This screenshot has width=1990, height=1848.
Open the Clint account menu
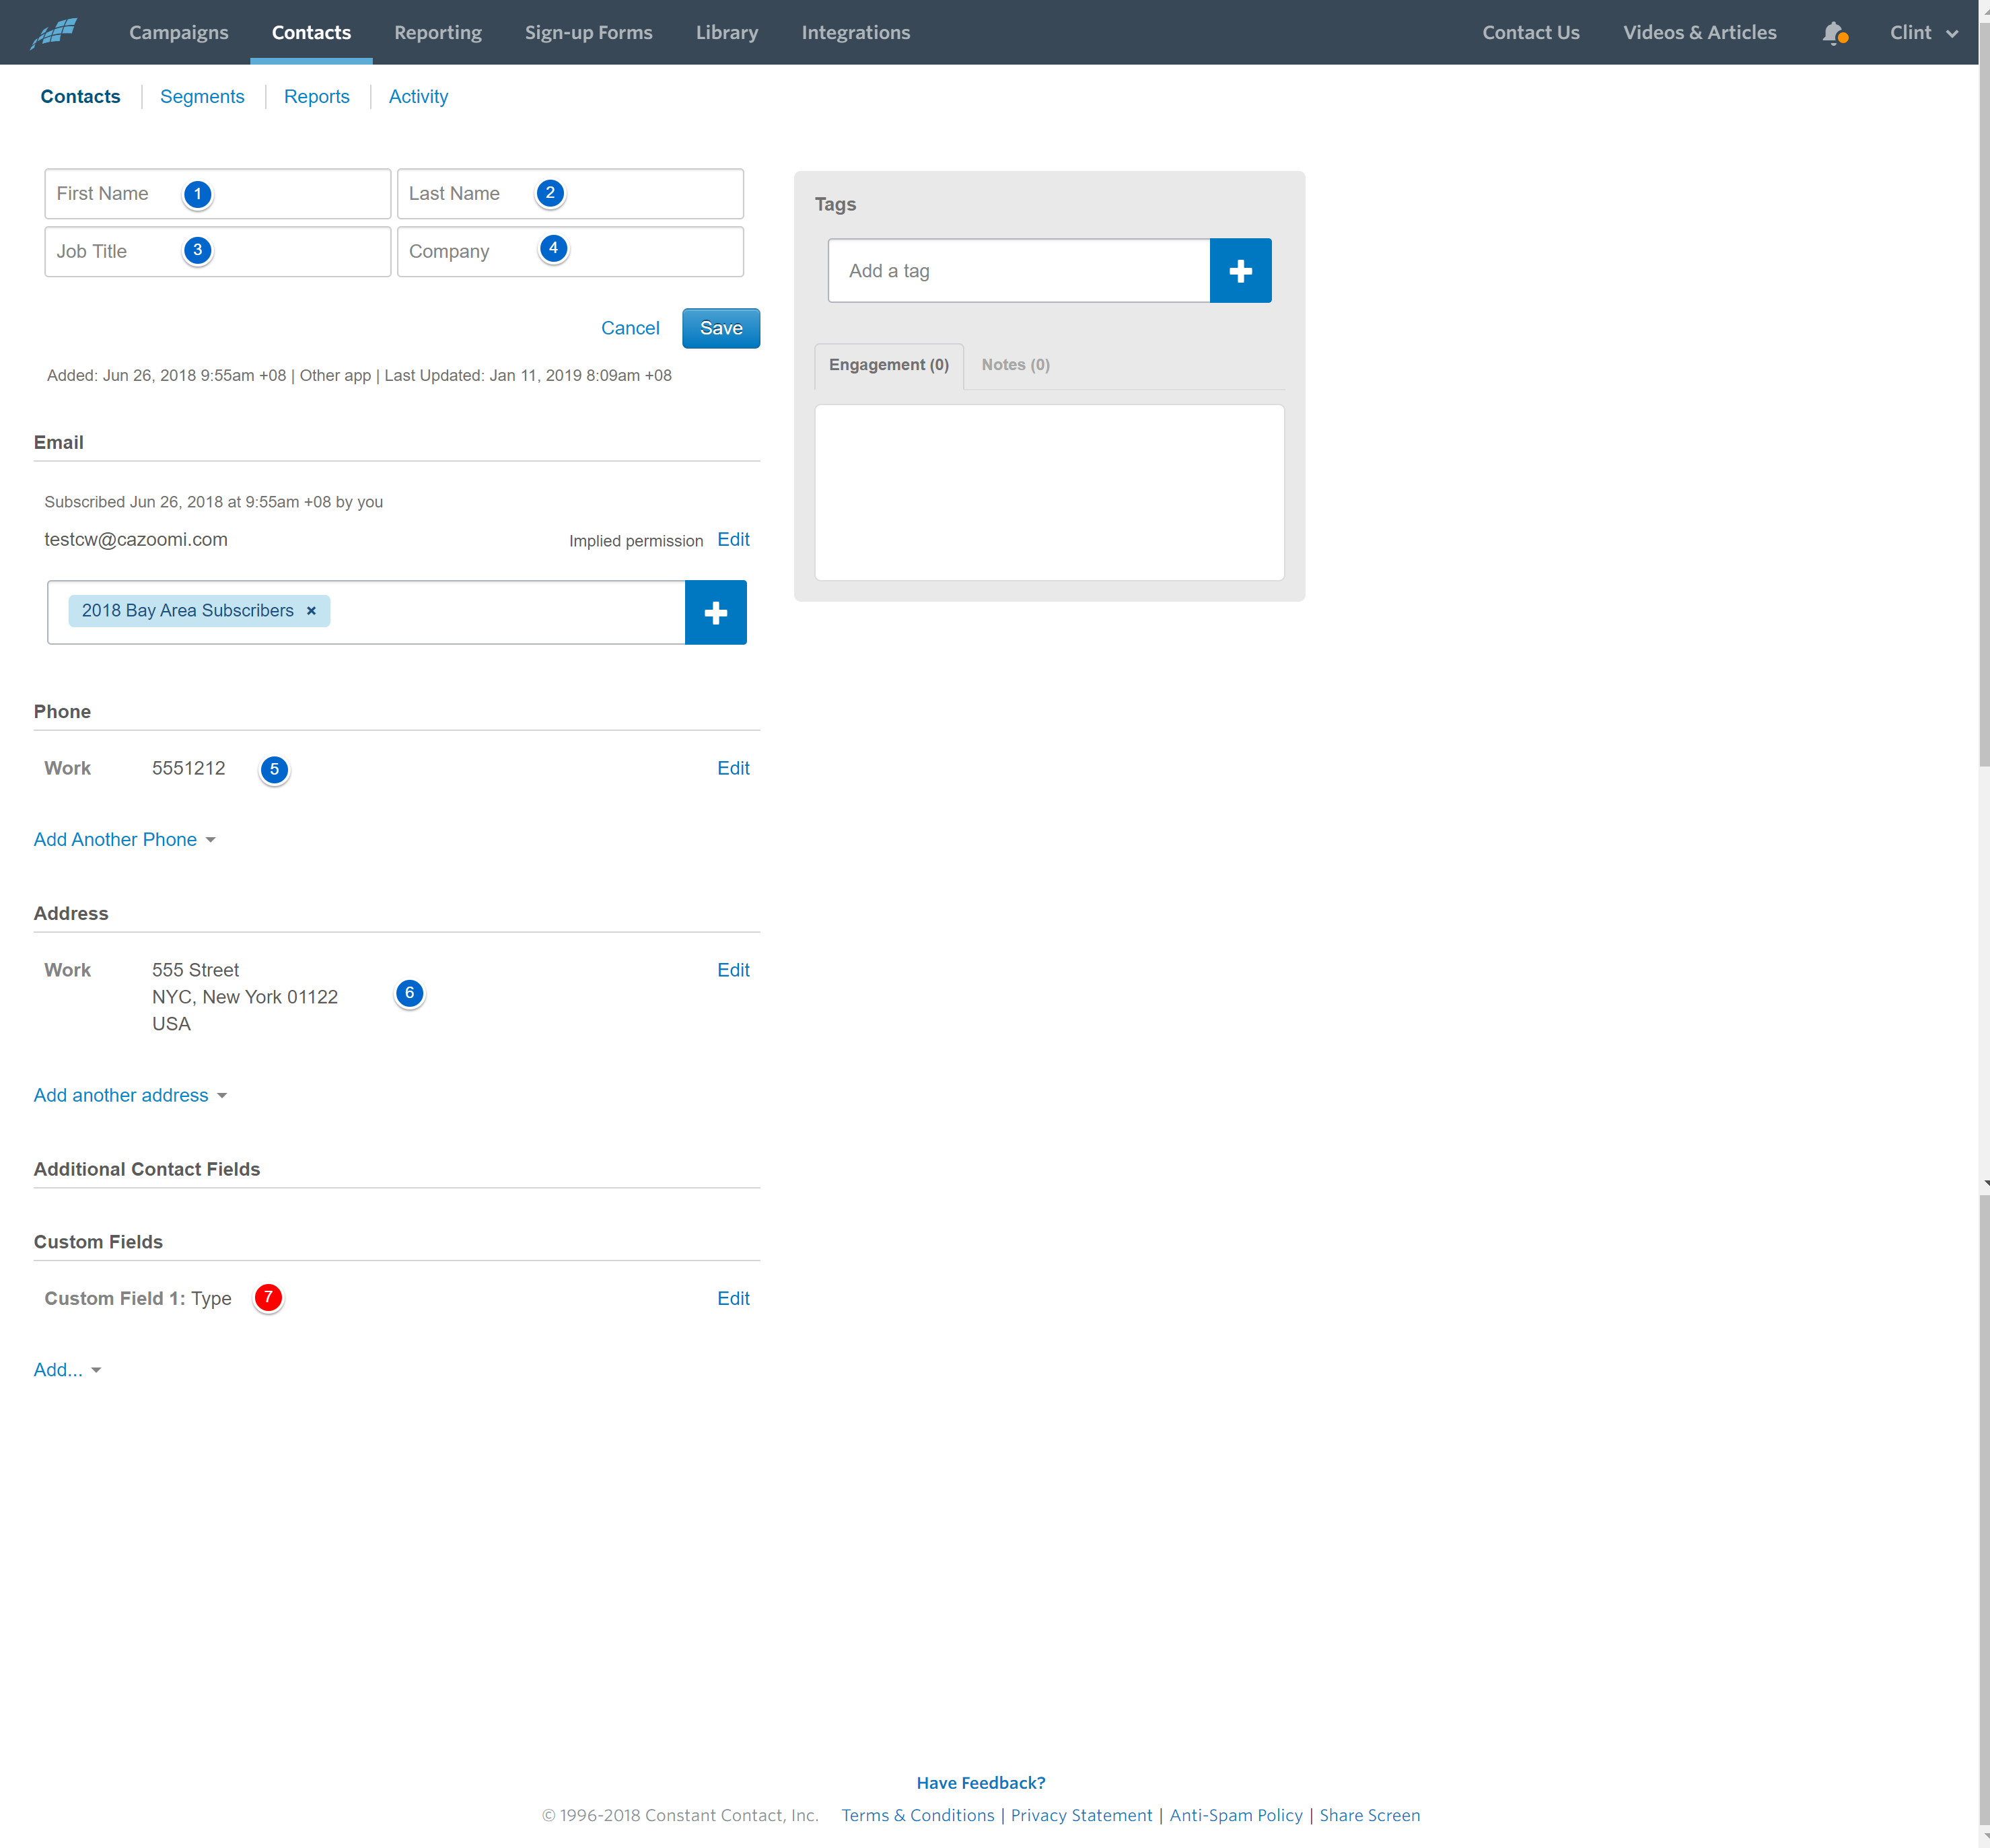pyautogui.click(x=1923, y=33)
